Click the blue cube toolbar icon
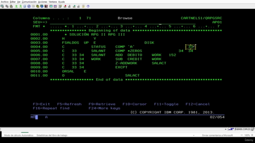Image resolution: width=255 pixels, height=143 pixels. (x=42, y=6)
